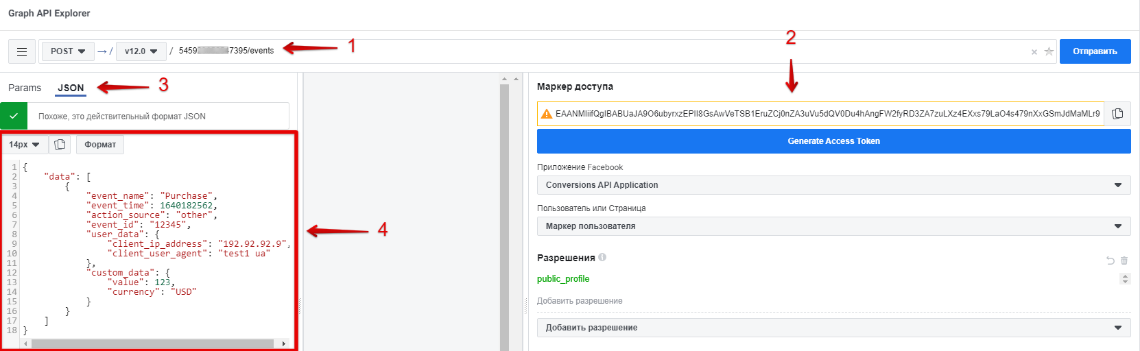Select the JSON tab
Screen dimensions: 1140x351
[x=71, y=88]
